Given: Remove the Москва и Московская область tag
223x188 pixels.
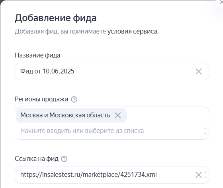Looking at the screenshot, I should pos(118,115).
